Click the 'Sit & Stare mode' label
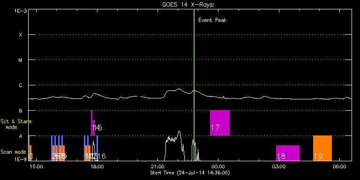Viewport: 360px width, 180px height. 16,124
